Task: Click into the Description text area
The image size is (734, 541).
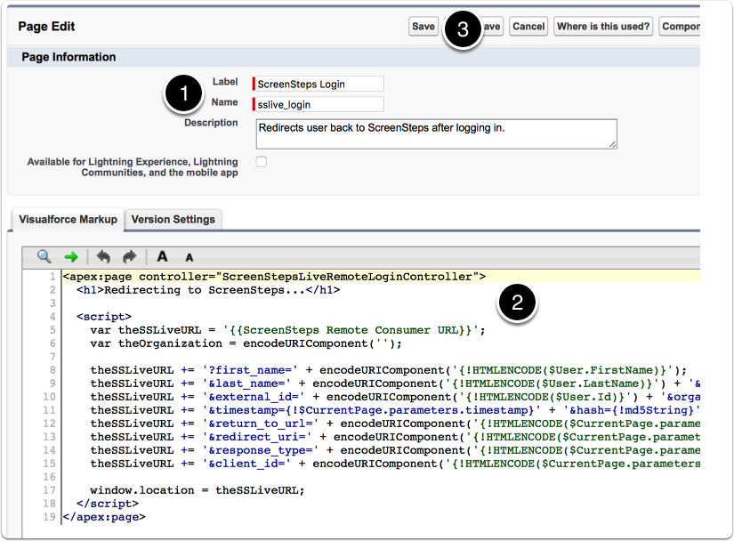Action: click(436, 133)
